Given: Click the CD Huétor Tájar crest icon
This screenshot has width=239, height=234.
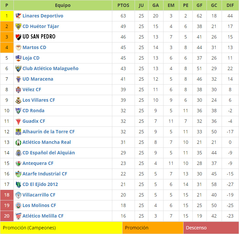Looking at the screenshot, I should point(18,27).
